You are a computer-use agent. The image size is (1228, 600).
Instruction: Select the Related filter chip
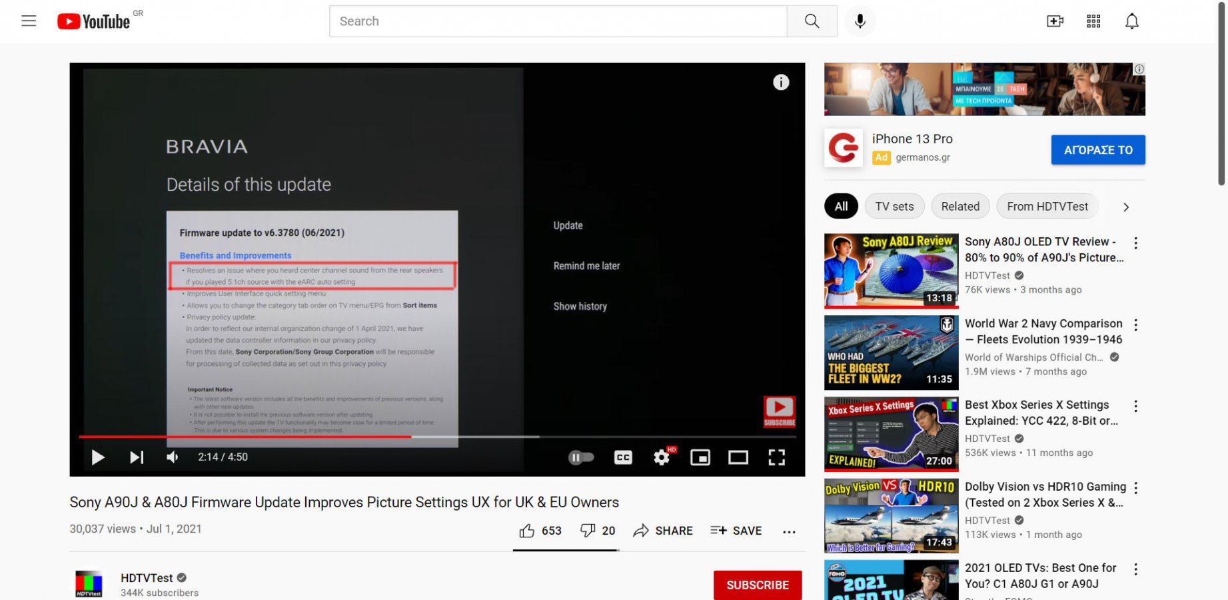click(960, 207)
